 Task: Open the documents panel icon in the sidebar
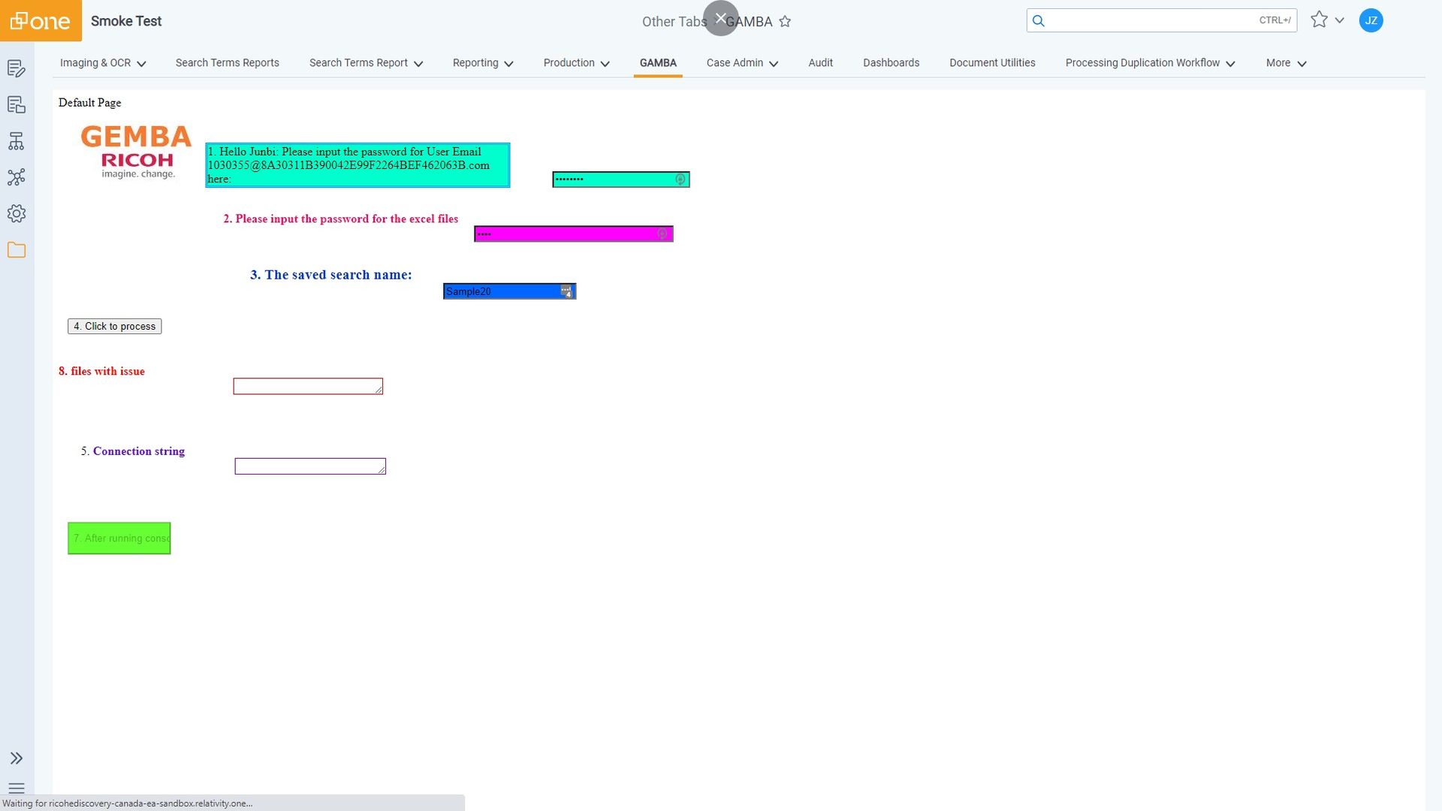pyautogui.click(x=17, y=104)
